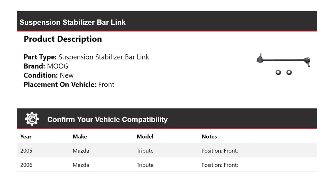334x183 pixels.
Task: Click the Year column header
Action: [x=26, y=136]
